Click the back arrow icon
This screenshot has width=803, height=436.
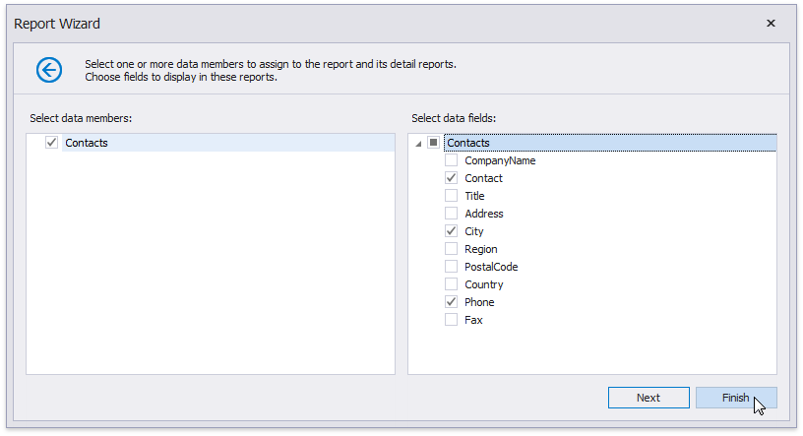click(48, 69)
